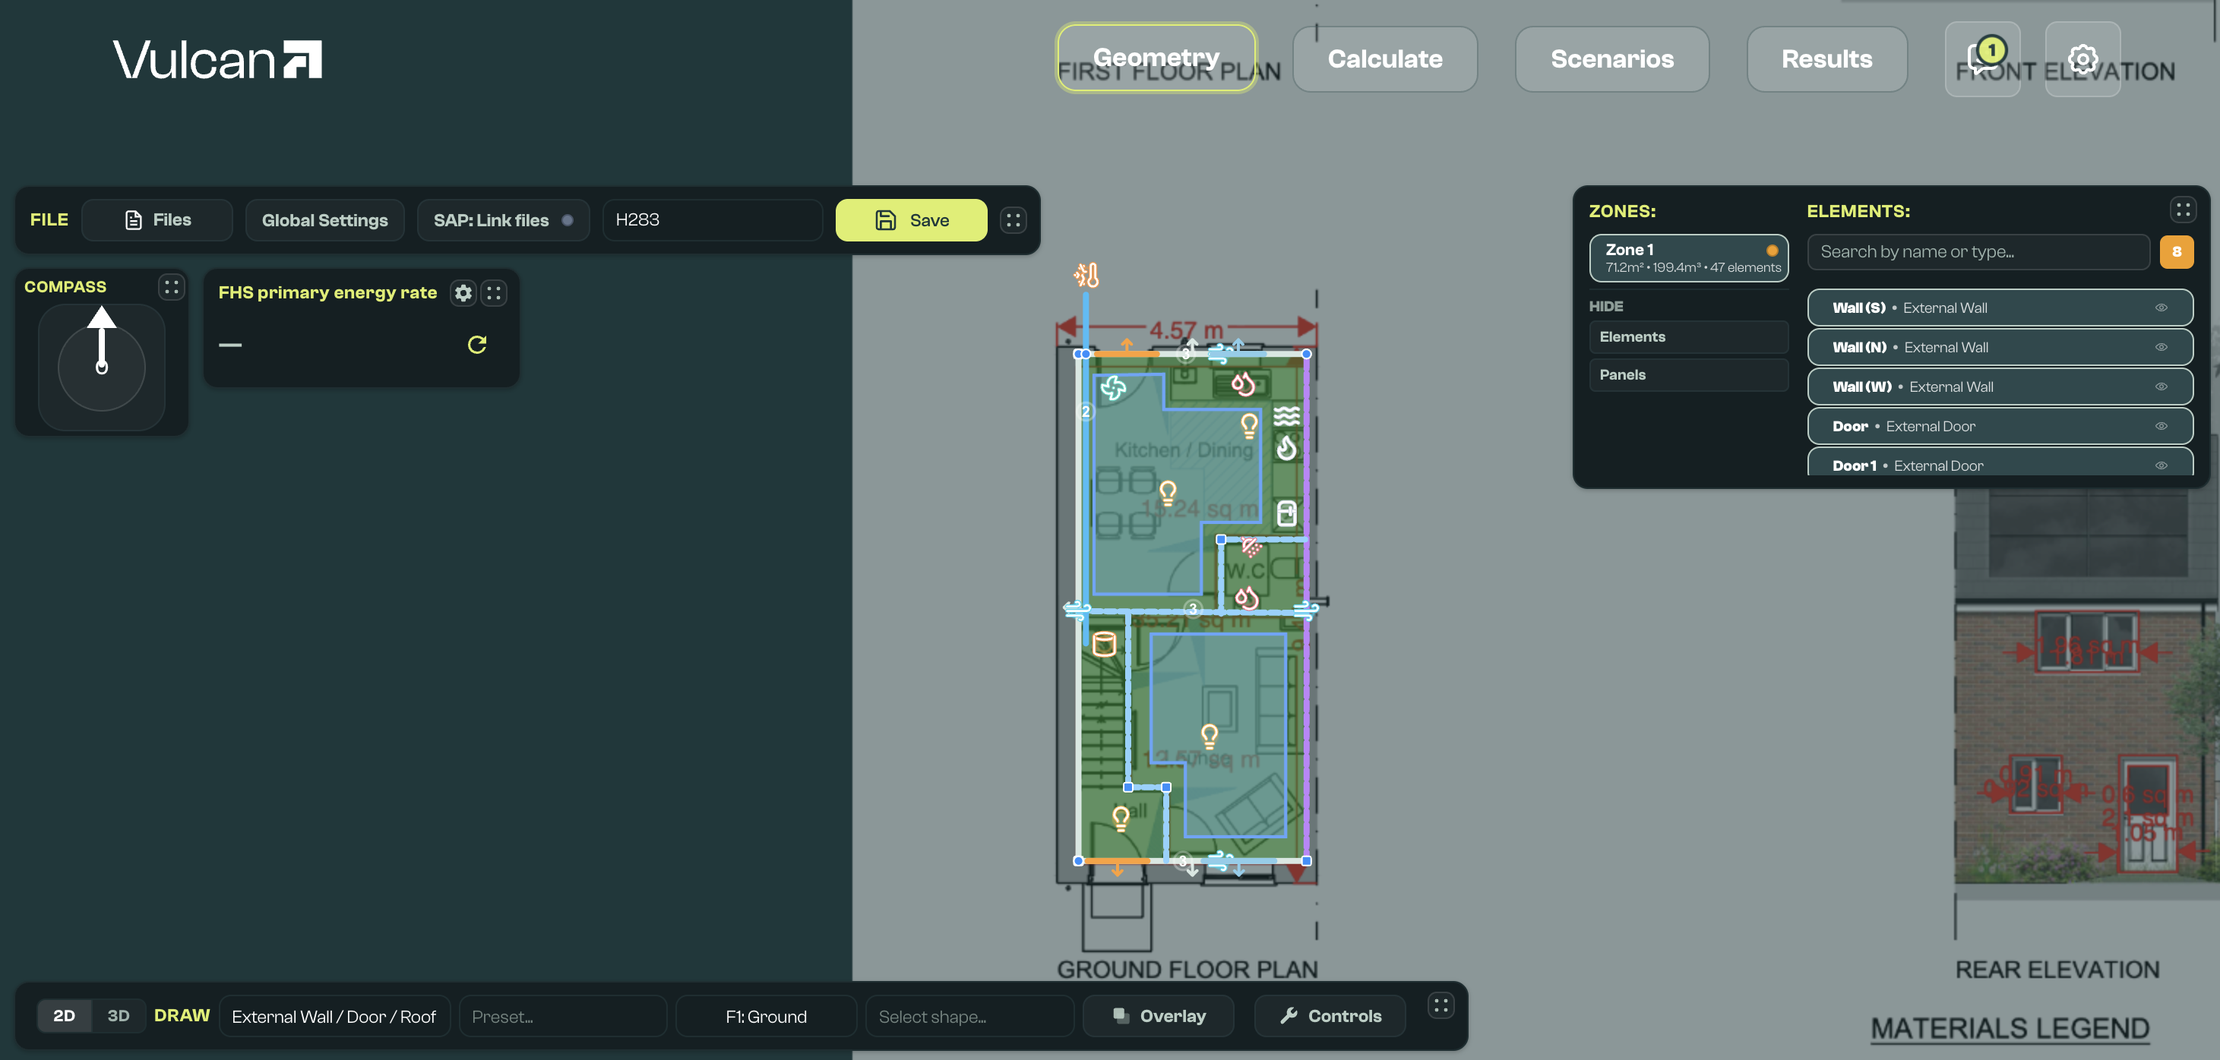2220x1060 pixels.
Task: Select Wall (N) External Wall element row
Action: point(2000,347)
